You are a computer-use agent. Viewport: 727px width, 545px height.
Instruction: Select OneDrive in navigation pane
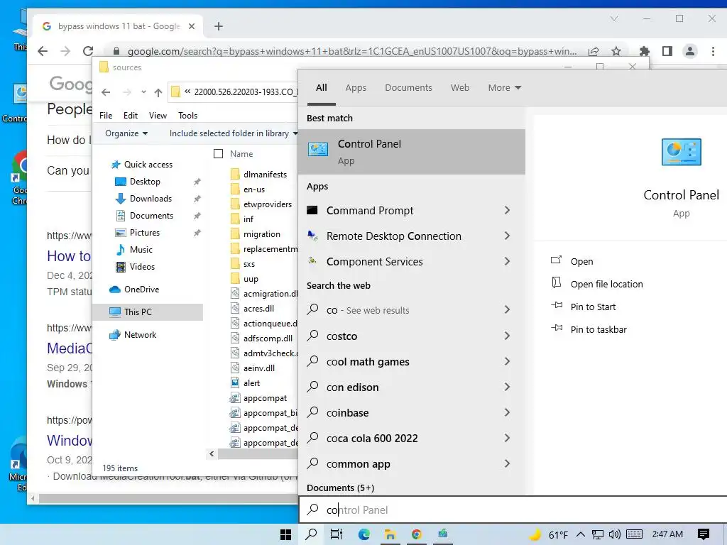coord(141,290)
